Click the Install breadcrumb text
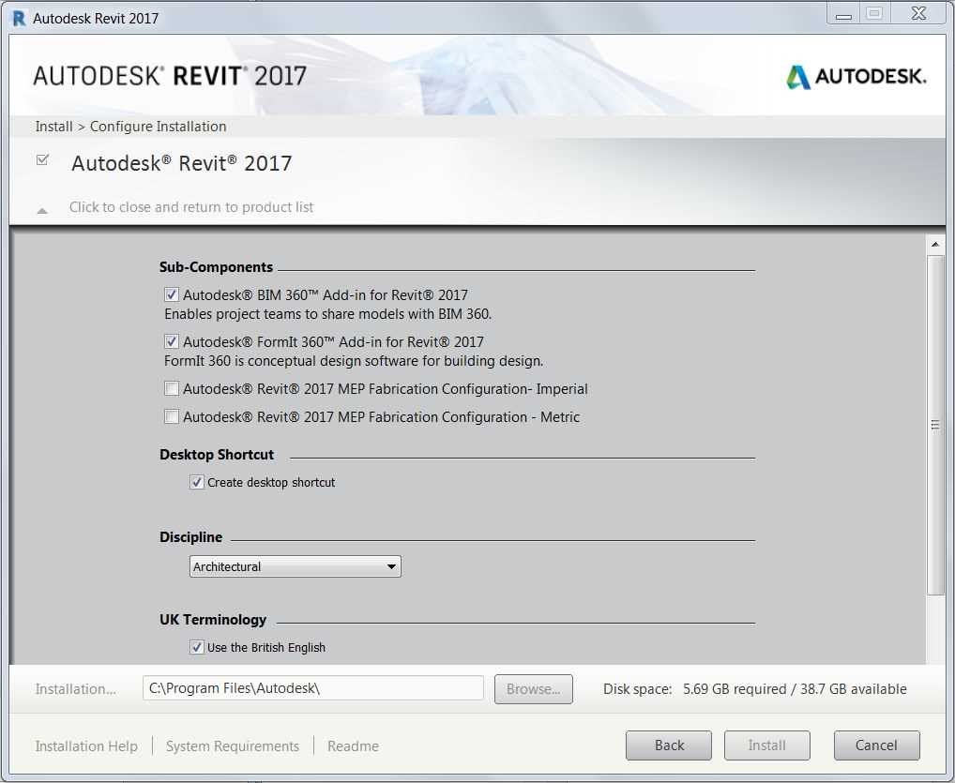 (x=53, y=126)
